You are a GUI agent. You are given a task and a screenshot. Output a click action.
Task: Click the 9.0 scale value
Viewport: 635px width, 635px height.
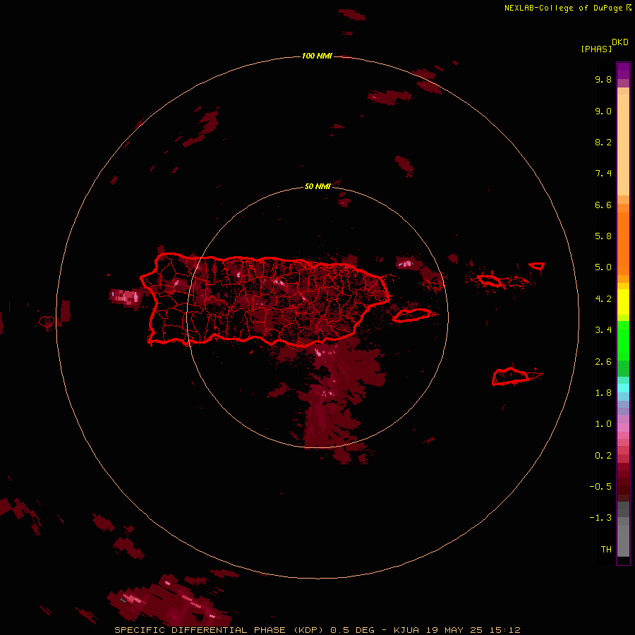point(603,111)
